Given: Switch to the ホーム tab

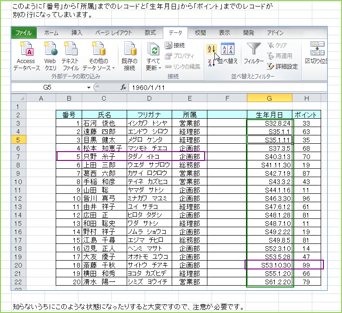Looking at the screenshot, I should point(51,33).
